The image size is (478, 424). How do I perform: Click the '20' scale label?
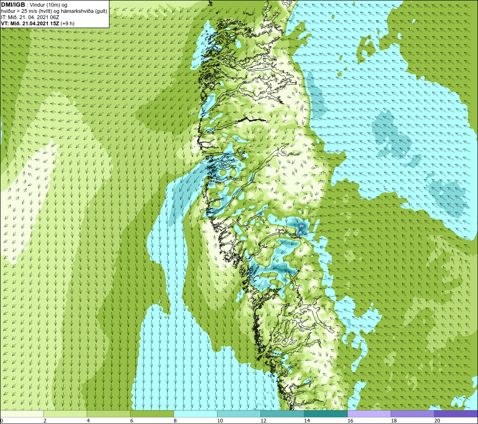point(437,421)
